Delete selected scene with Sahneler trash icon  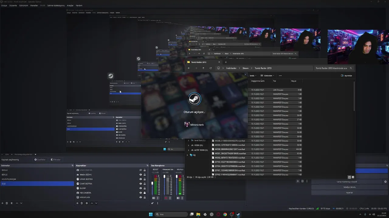(7, 203)
